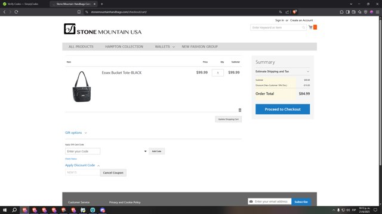Click the teal shield app in taskbar

(93, 210)
